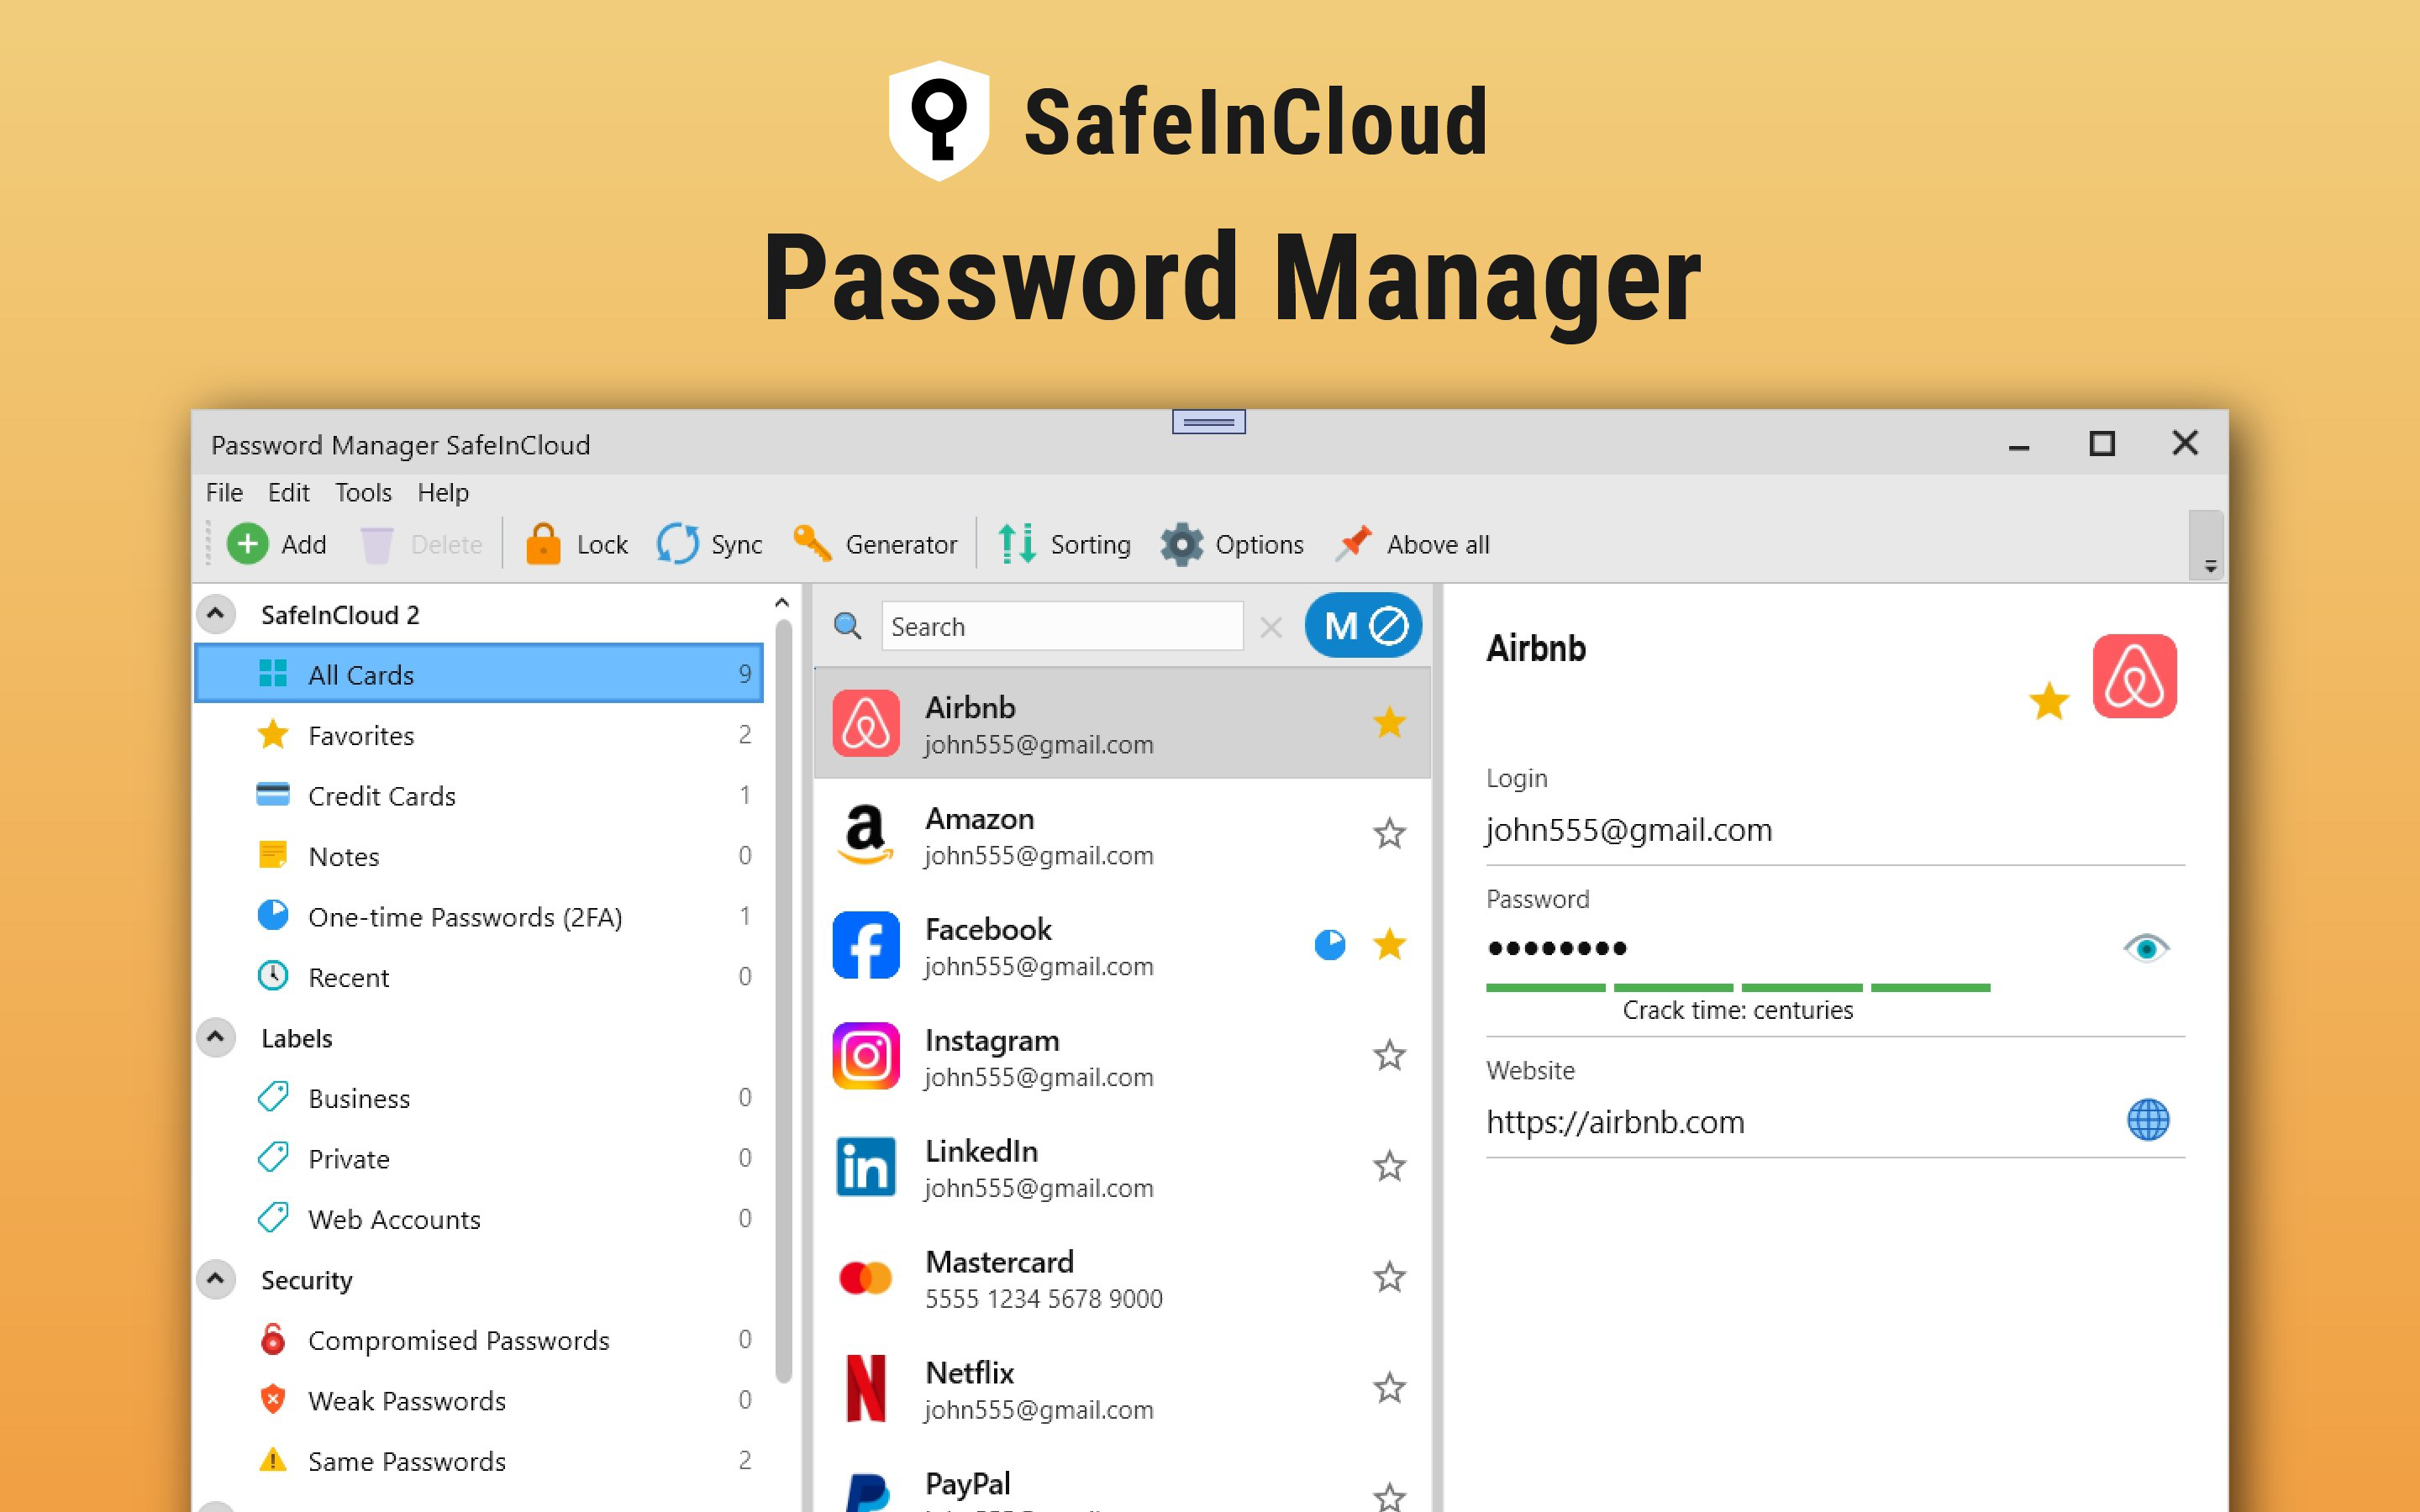This screenshot has width=2420, height=1512.
Task: Collapse the Security section
Action: [x=215, y=1279]
